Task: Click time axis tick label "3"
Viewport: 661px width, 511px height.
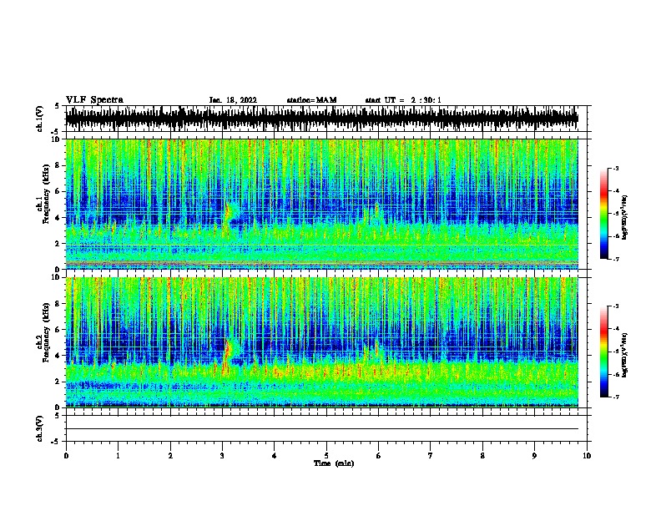Action: (x=222, y=456)
